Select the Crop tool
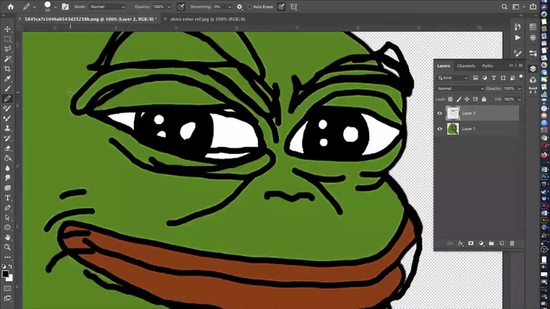This screenshot has height=309, width=550. [7, 69]
